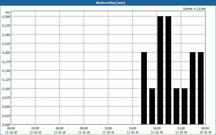This screenshot has width=216, height=135.
Task: Select the 0,225 y-axis value
Action: click(6, 44)
